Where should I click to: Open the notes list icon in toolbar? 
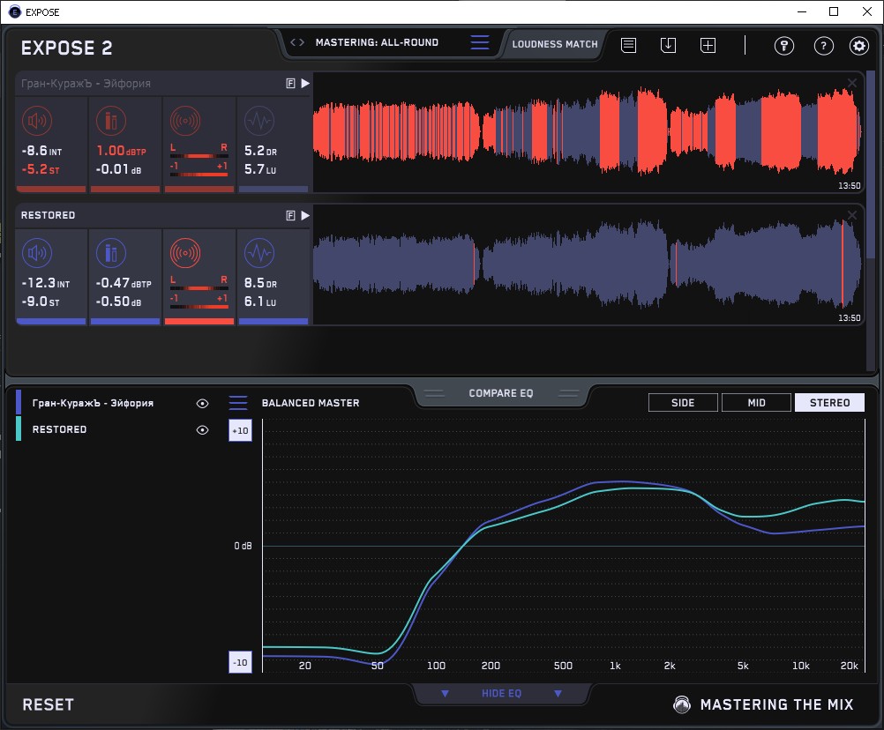[x=629, y=45]
